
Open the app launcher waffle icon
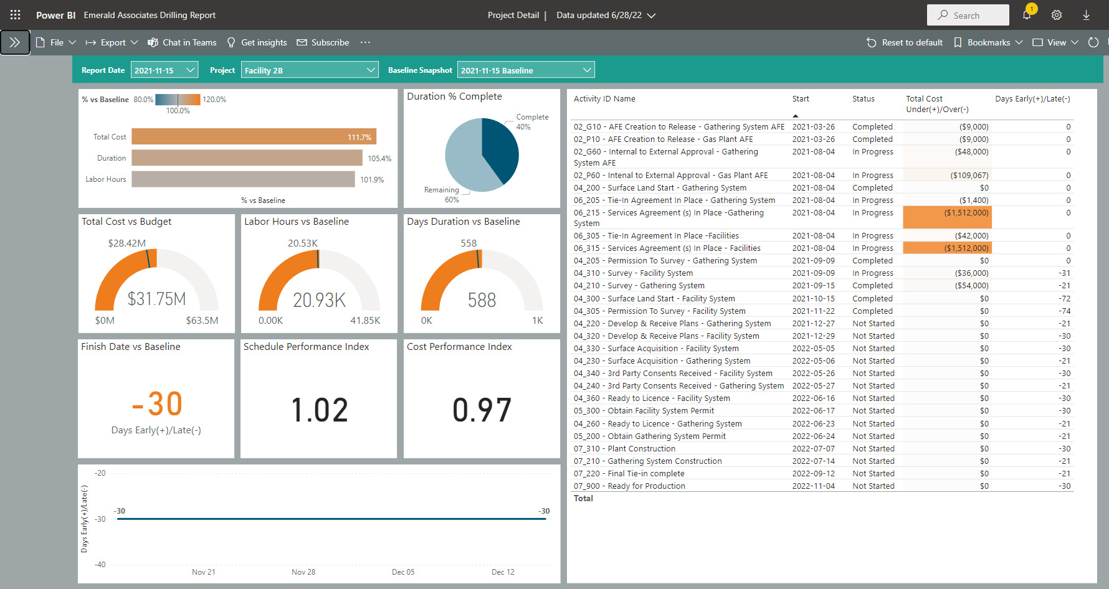click(15, 15)
